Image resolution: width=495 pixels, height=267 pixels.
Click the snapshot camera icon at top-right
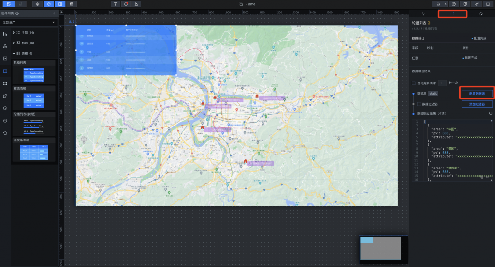point(438,4)
